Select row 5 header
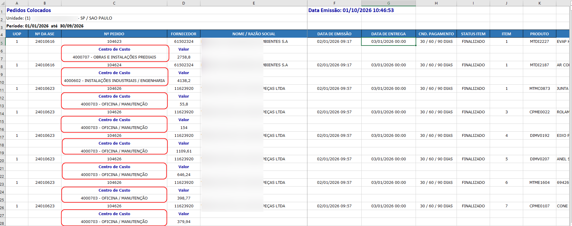This screenshot has height=226, width=572. click(x=2, y=42)
